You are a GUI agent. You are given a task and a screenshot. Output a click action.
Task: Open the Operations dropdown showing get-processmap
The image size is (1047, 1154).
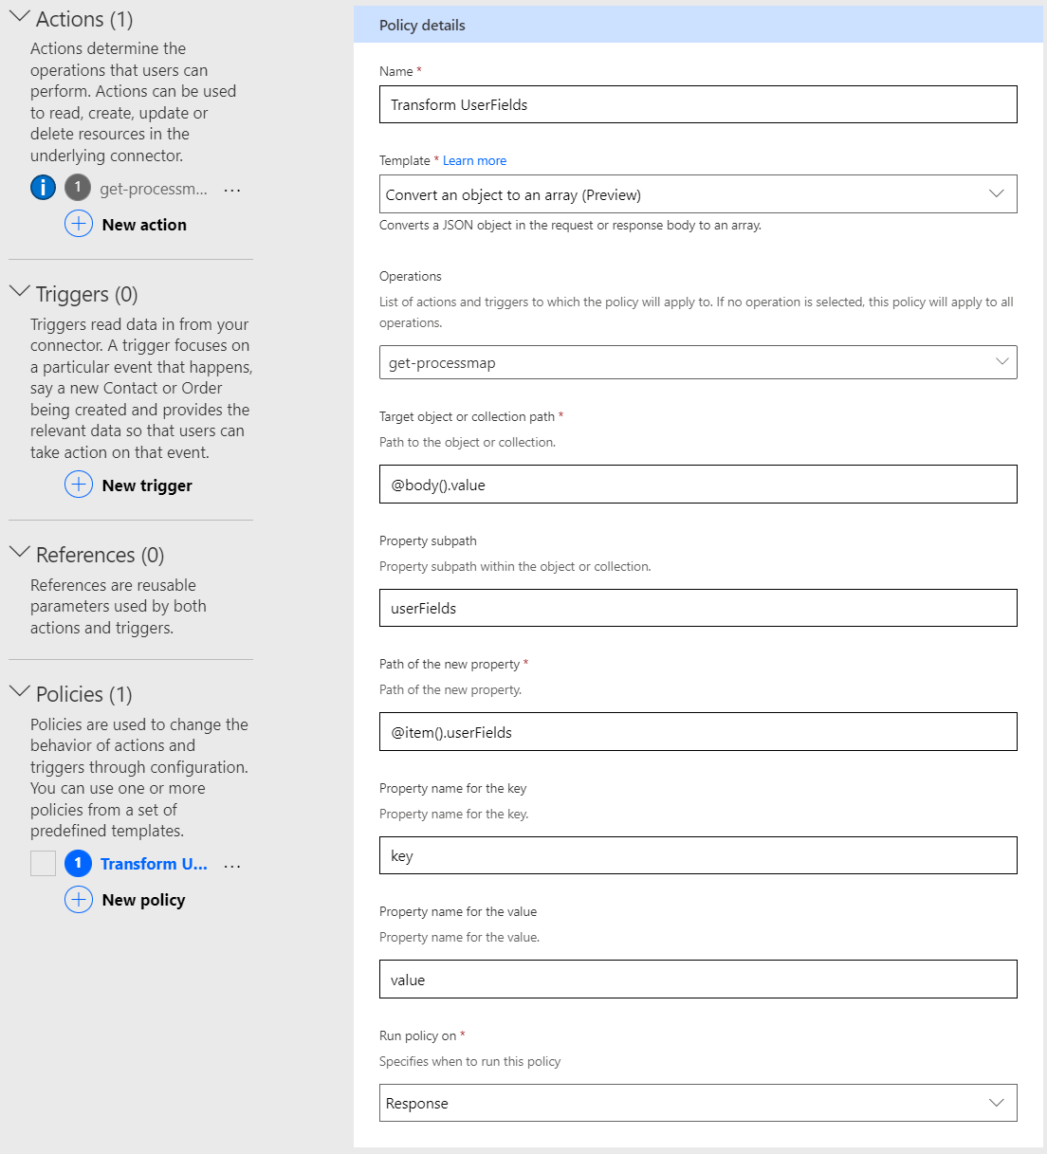pos(698,362)
